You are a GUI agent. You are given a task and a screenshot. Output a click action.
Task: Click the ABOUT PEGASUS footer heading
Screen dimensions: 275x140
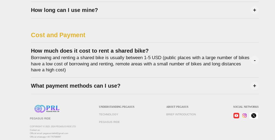[177, 107]
